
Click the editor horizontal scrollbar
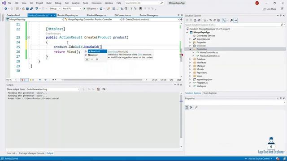[103, 80]
